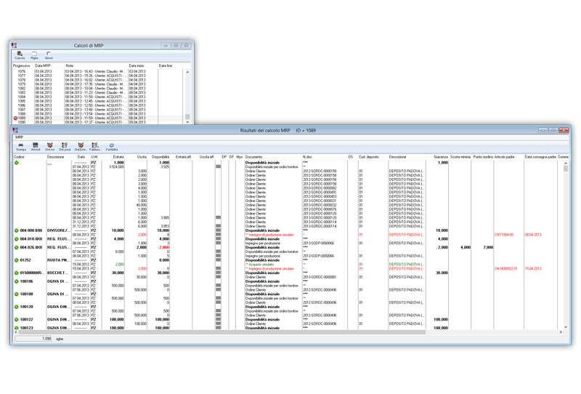Image resolution: width=581 pixels, height=394 pixels.
Task: Click the Disponibilità column header
Action: pyautogui.click(x=161, y=157)
